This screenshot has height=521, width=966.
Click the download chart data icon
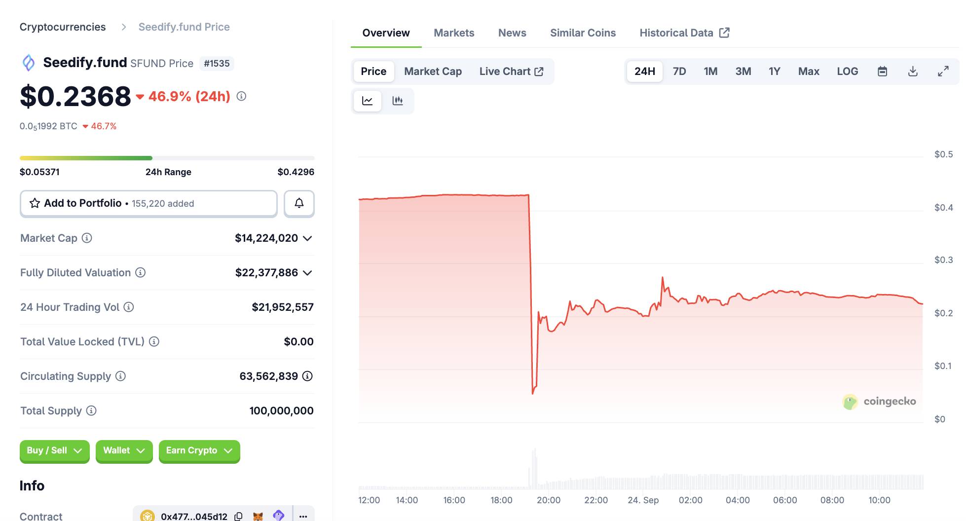(913, 72)
